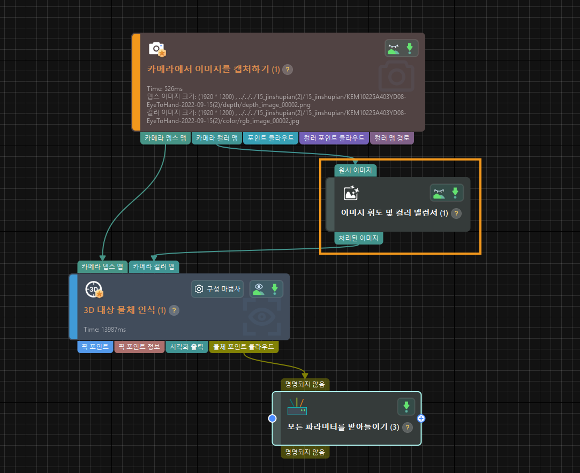Viewport: 580px width, 473px height.
Task: Select the 컬러 맵 경로 output port
Action: pos(391,138)
